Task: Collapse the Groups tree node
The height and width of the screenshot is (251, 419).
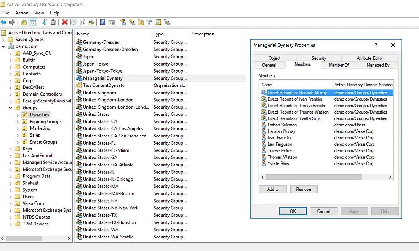Action: [10, 108]
